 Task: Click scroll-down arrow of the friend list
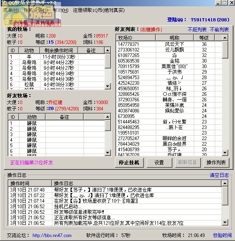click(225, 153)
